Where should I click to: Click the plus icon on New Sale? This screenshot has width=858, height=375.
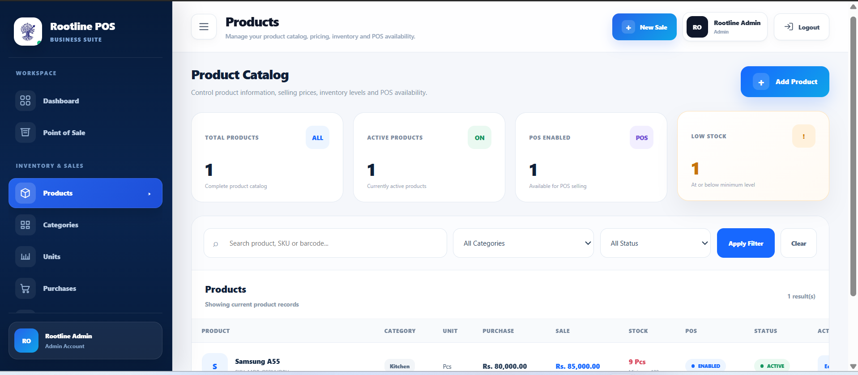[x=628, y=27]
